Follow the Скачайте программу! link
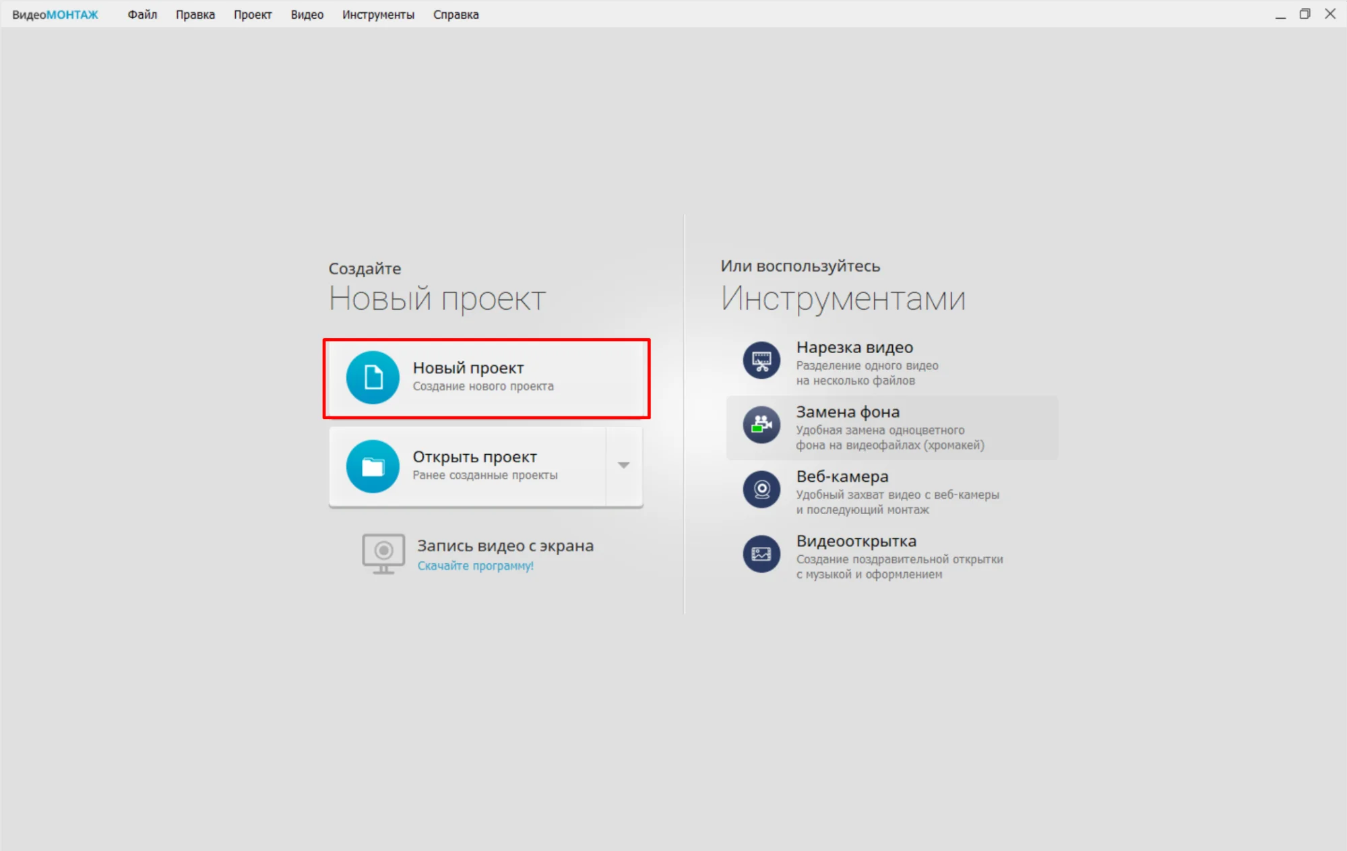The height and width of the screenshot is (851, 1347). click(476, 566)
